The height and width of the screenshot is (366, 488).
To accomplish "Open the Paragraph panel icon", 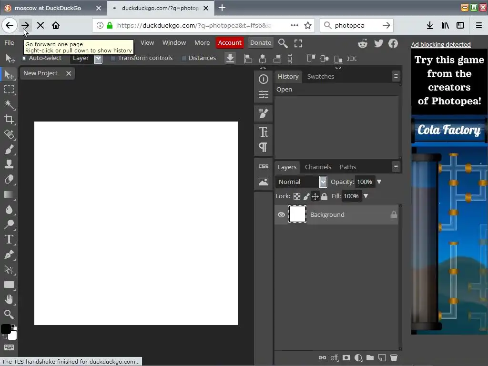I will click(263, 147).
